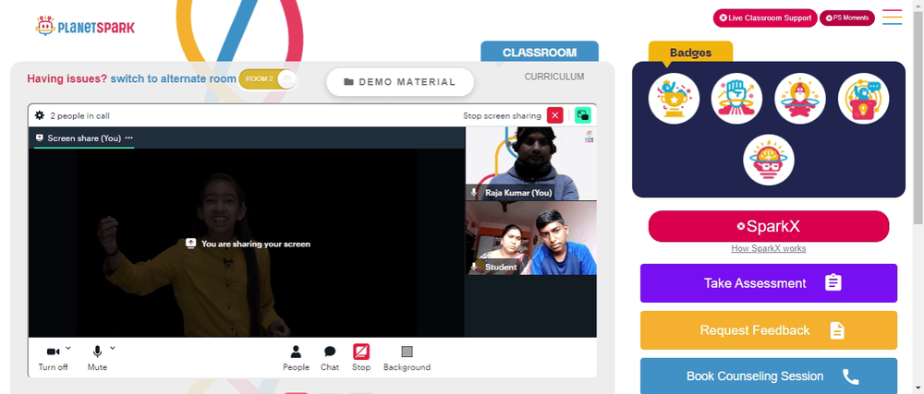
Task: Expand microphone options chevron
Action: pos(112,348)
